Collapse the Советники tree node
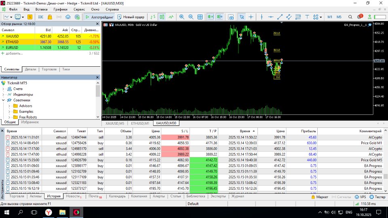This screenshot has width=388, height=218. [4, 100]
